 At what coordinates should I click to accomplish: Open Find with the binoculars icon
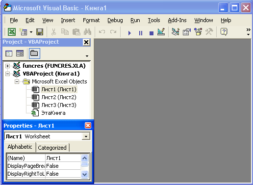pyautogui.click(x=87, y=32)
